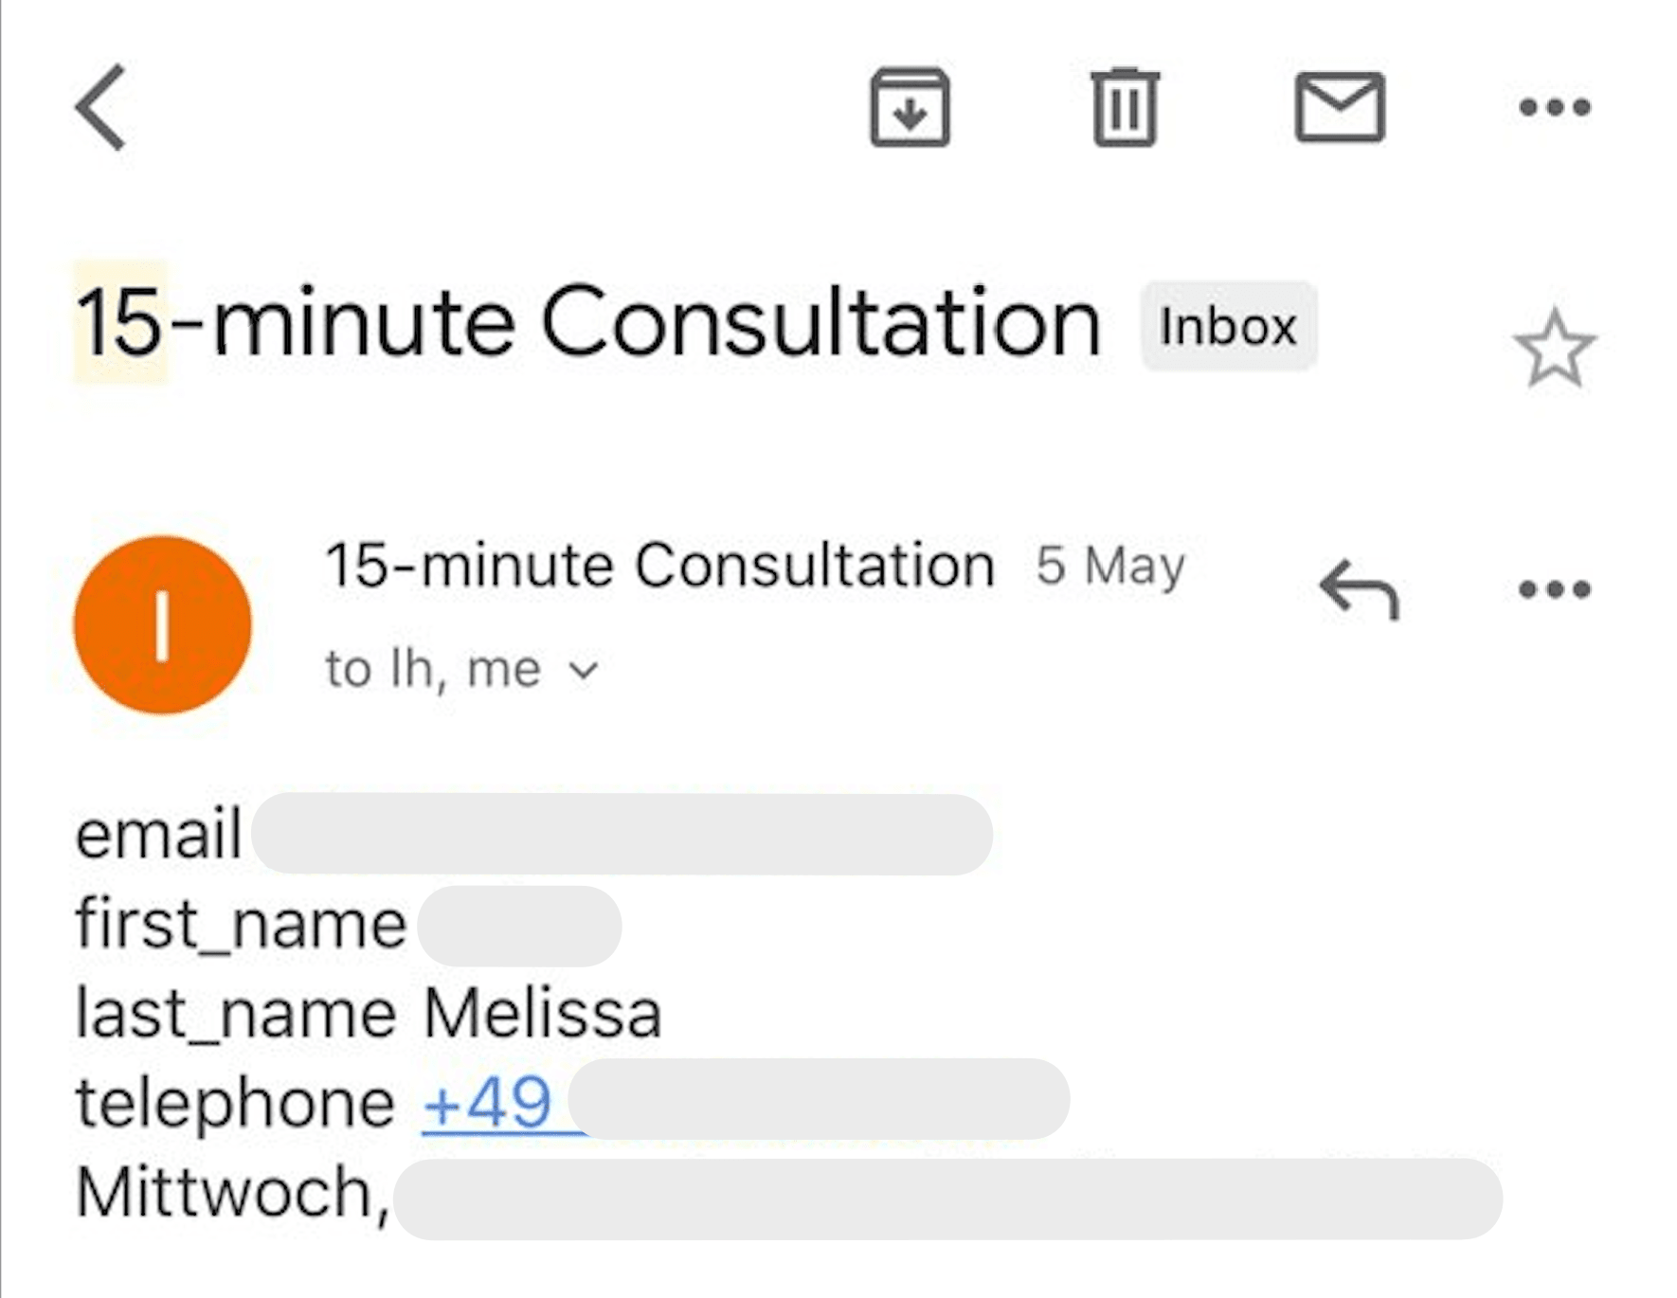Reply to the message

pos(1359,589)
